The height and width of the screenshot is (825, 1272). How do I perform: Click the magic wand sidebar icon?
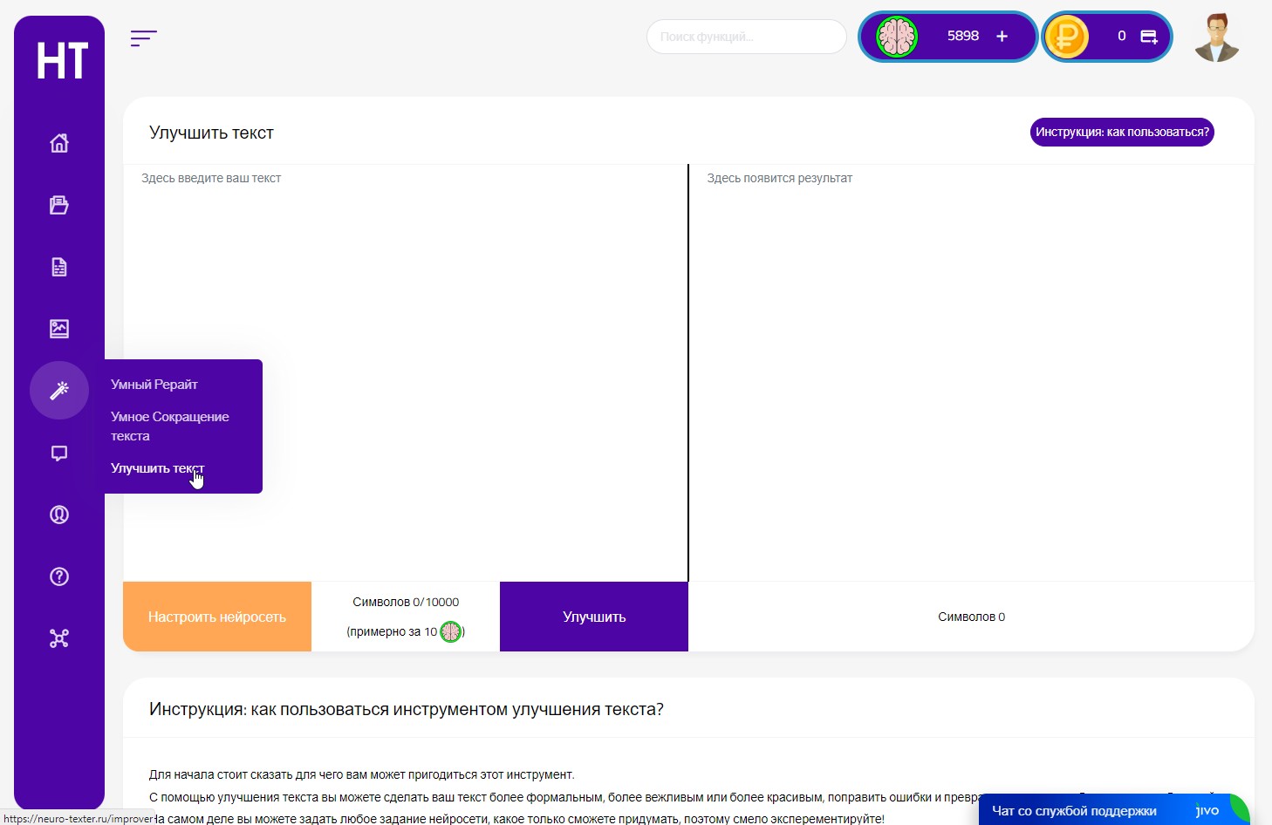click(x=59, y=391)
